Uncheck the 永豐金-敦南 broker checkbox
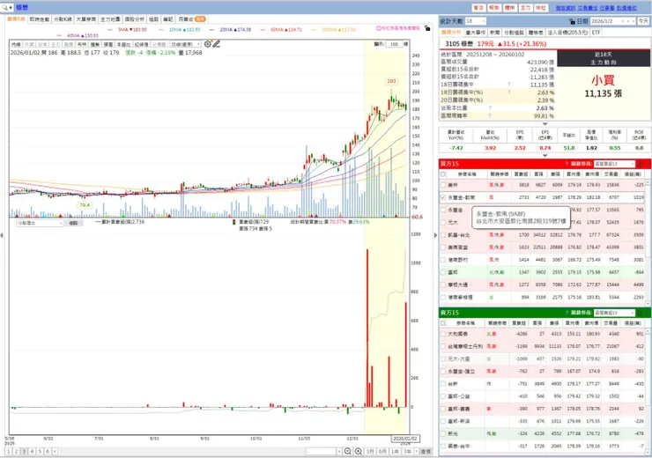 (x=443, y=197)
